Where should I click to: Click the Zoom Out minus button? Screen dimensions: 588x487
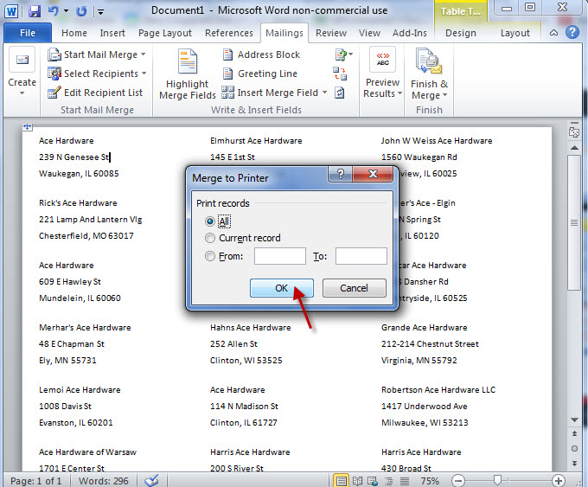point(458,481)
